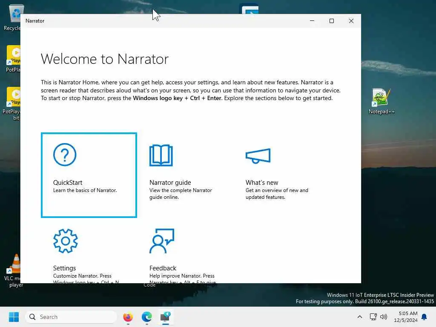Open the QuickStart question mark icon
Screen dimensions: 436x327
65,155
